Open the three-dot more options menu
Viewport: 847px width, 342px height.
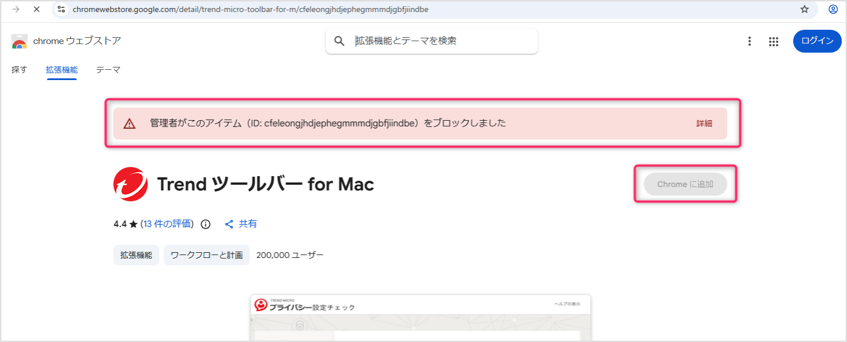(x=750, y=41)
